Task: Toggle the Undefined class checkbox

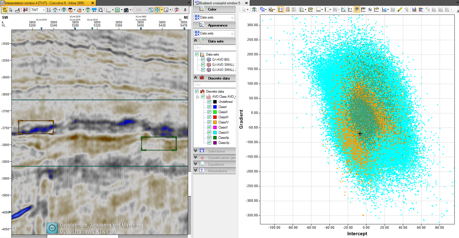Action: (209, 102)
